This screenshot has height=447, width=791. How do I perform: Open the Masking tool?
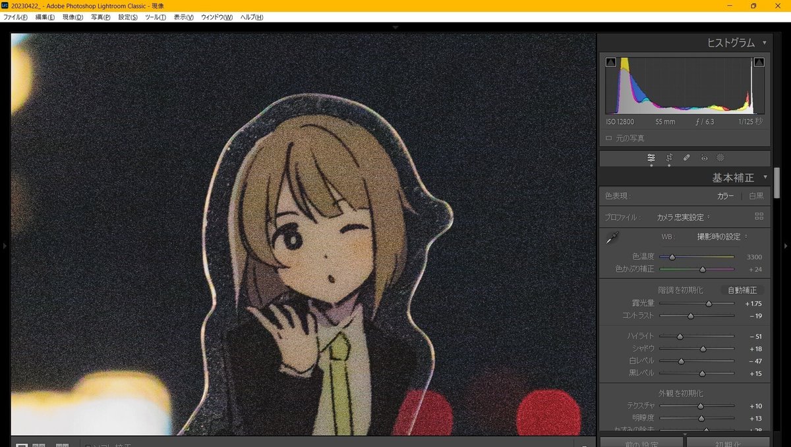[x=720, y=158]
